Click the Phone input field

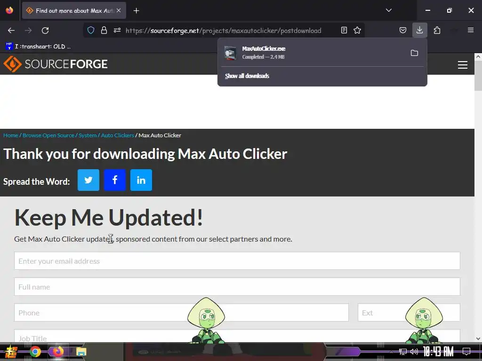pyautogui.click(x=181, y=313)
